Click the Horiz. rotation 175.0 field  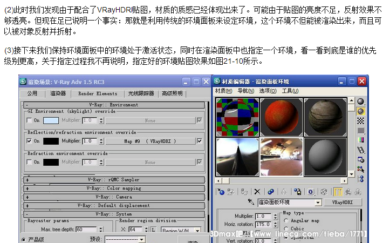(x=263, y=225)
